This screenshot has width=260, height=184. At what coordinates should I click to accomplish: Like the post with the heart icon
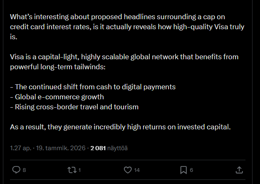click(128, 170)
